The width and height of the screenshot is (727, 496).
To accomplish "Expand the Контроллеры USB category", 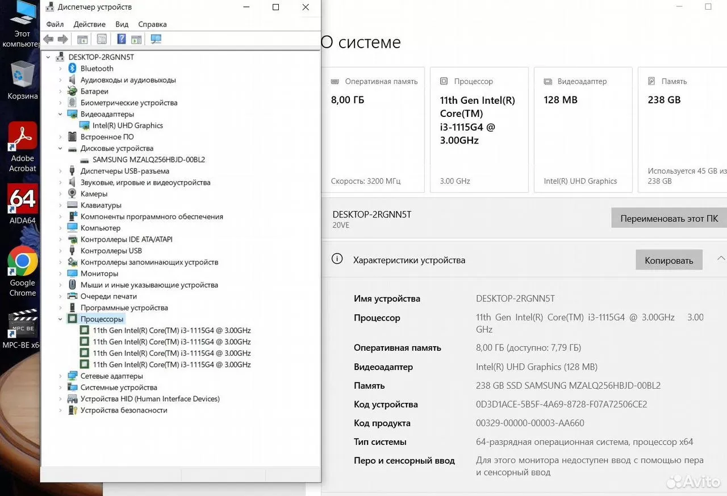I will coord(60,251).
